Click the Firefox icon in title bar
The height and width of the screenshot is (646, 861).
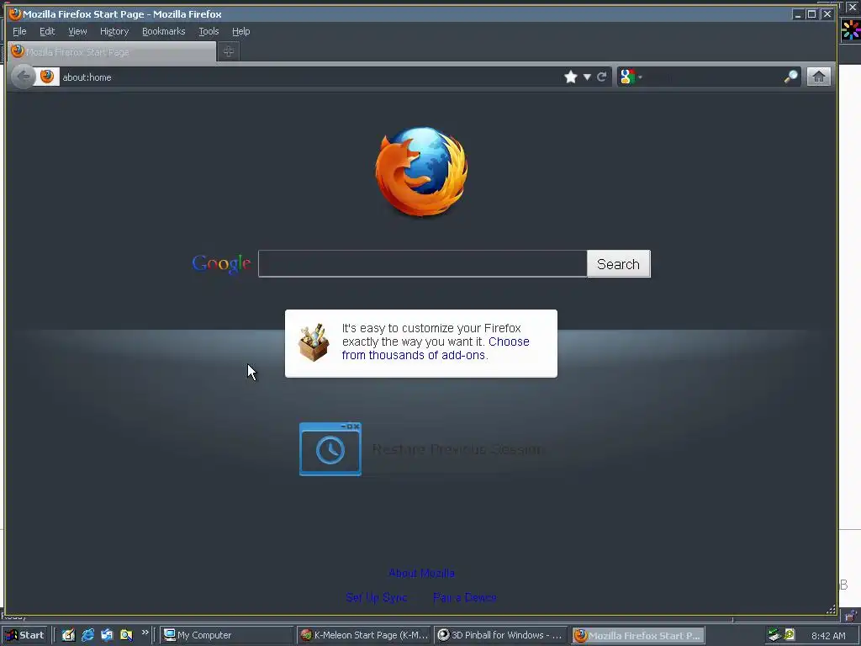click(x=15, y=13)
